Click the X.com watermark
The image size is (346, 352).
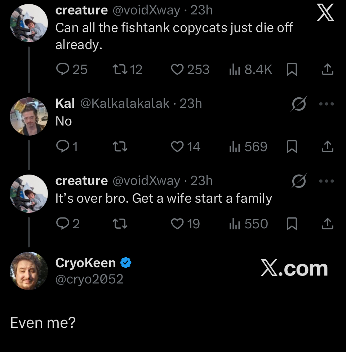[x=294, y=269]
